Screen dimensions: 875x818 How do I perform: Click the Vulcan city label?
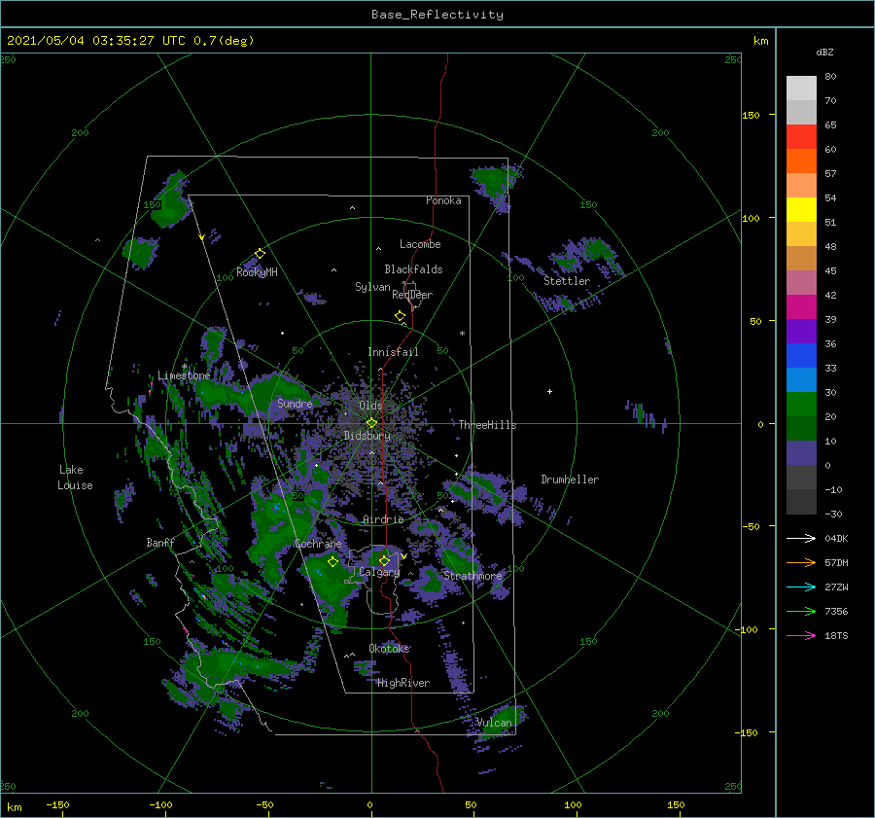[x=494, y=723]
